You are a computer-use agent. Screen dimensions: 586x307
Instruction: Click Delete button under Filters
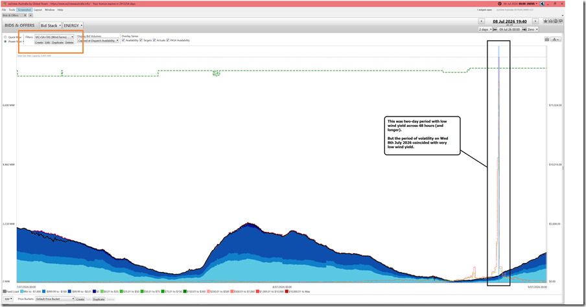coord(69,42)
